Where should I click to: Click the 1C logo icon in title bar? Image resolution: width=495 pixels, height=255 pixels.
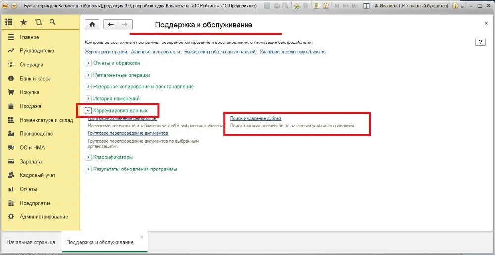pos(5,6)
